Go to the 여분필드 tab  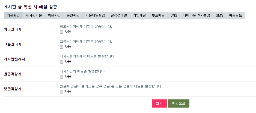(236, 15)
